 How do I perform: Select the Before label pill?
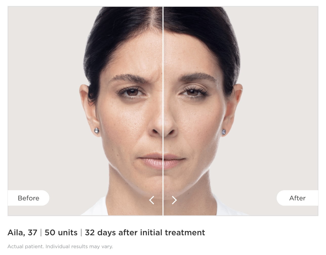pos(28,198)
